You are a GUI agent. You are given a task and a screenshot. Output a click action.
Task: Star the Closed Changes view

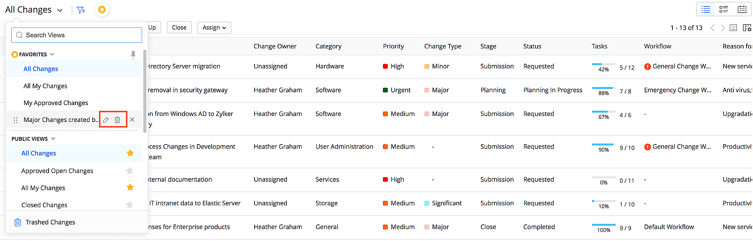tap(130, 205)
